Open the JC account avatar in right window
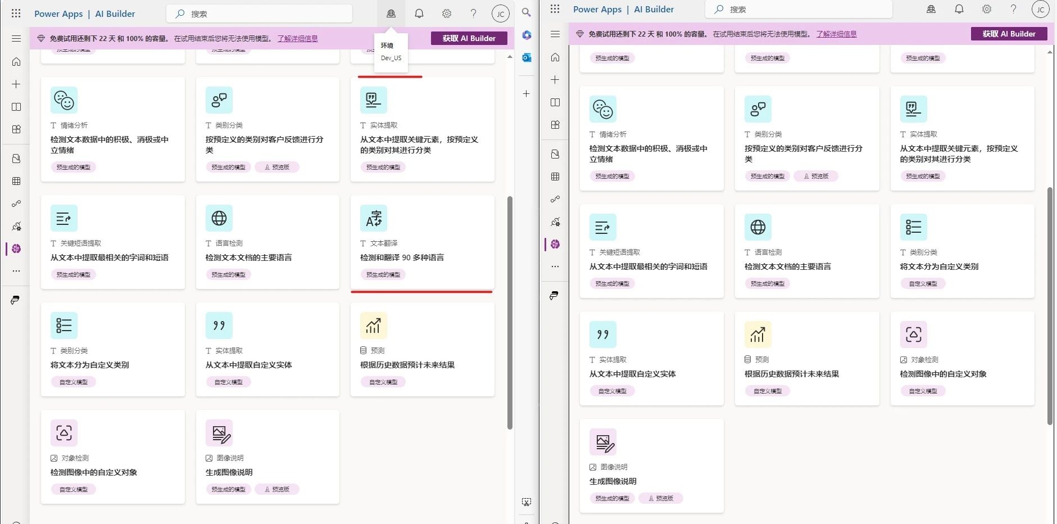The height and width of the screenshot is (524, 1057). point(1040,10)
